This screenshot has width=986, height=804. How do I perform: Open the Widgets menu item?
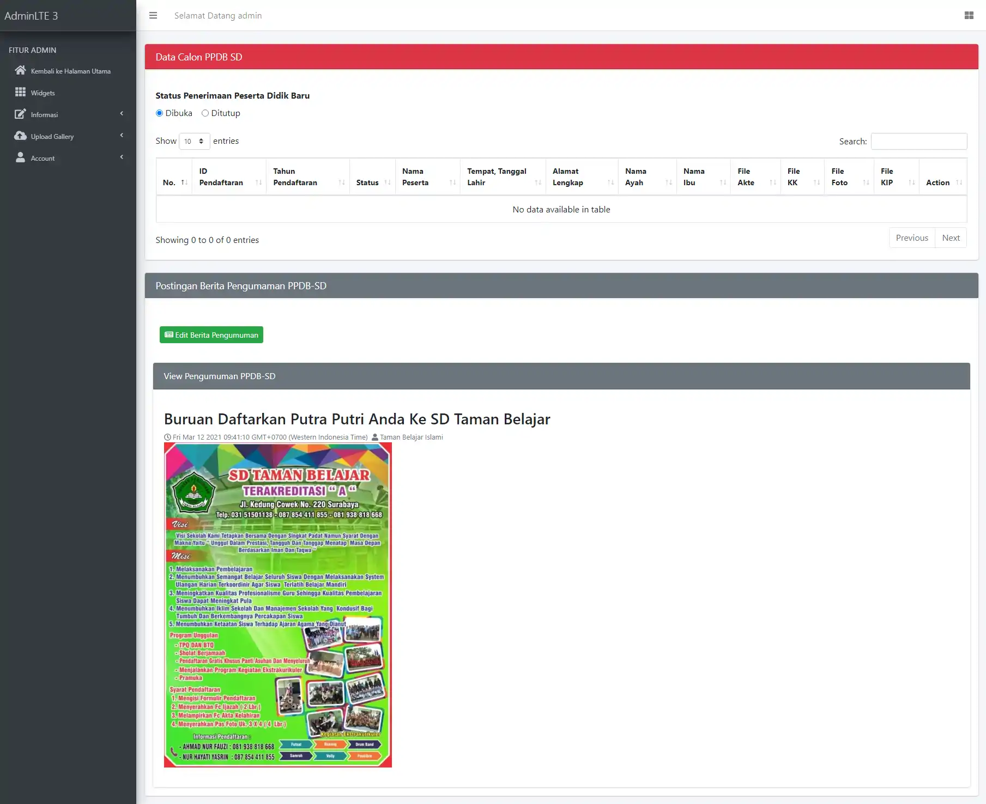click(x=68, y=93)
